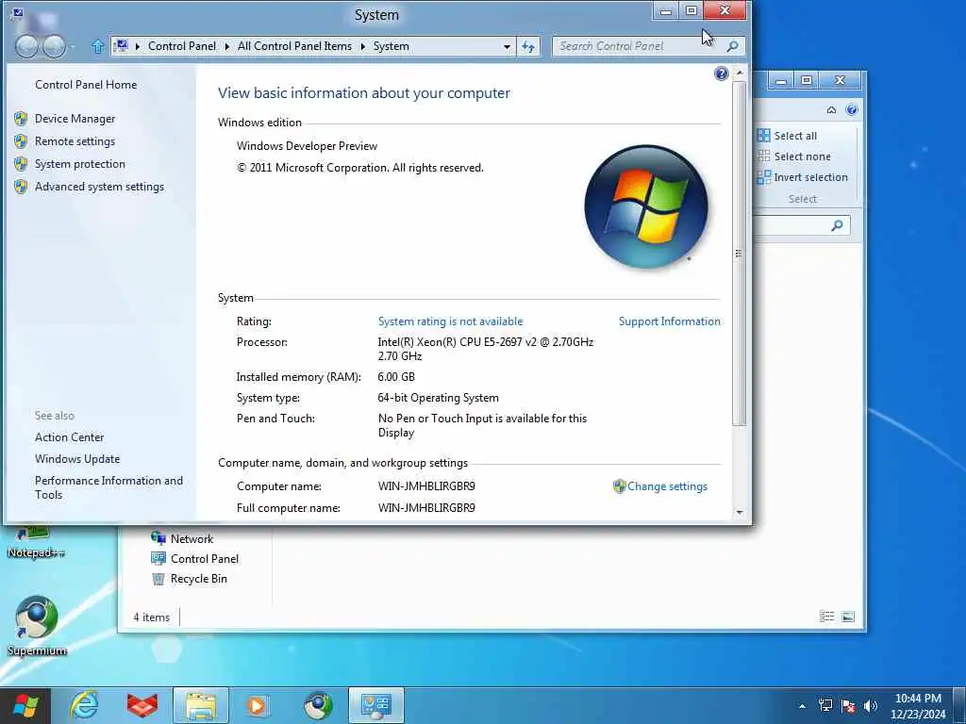Click the Device Manager shield icon
966x724 pixels.
(x=21, y=119)
